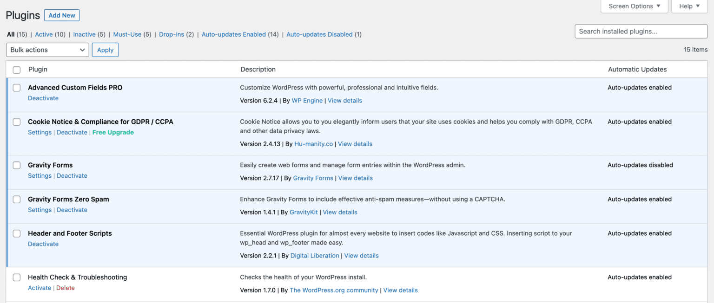The width and height of the screenshot is (714, 303).
Task: Sort by the Plugin column header
Action: click(x=38, y=70)
